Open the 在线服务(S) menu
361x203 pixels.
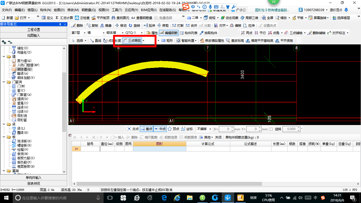pyautogui.click(x=168, y=10)
